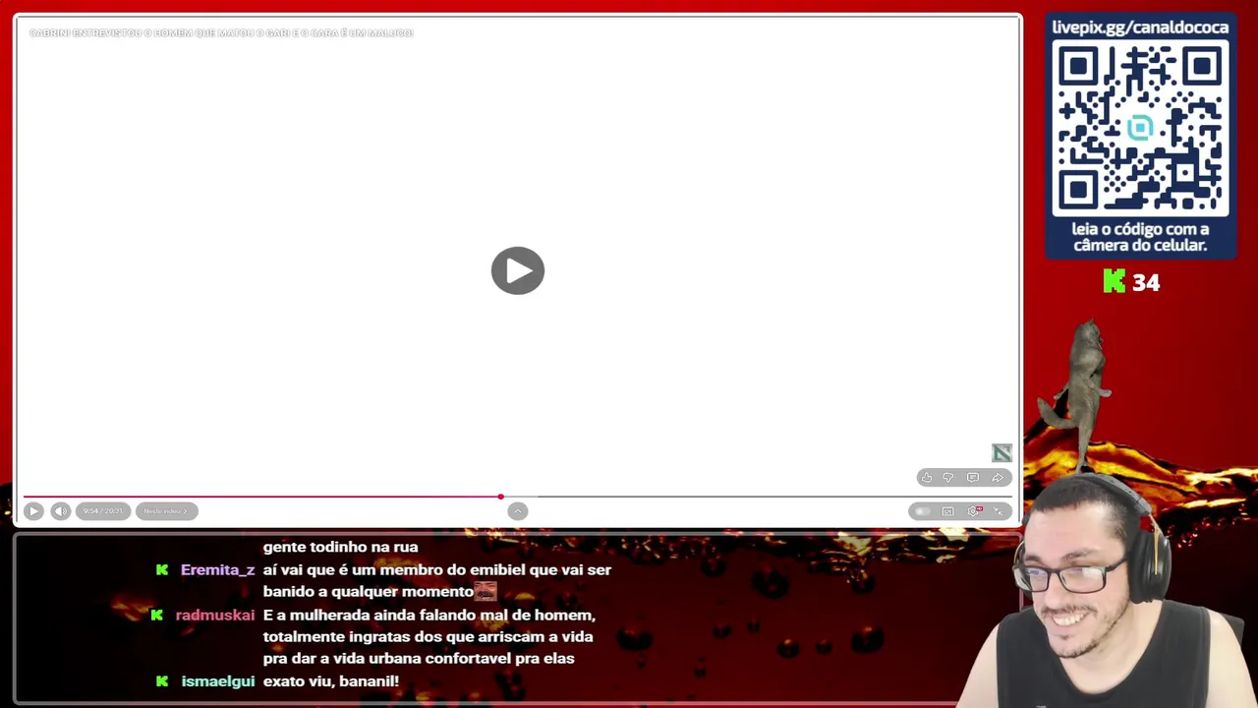Toggle the autoplay switch
1258x708 pixels.
[921, 511]
